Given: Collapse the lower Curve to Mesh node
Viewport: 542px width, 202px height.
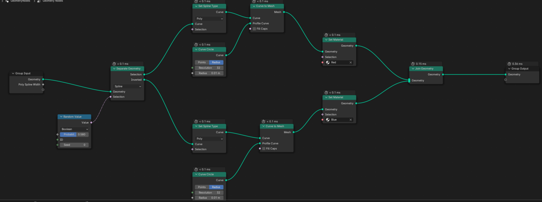Looking at the screenshot, I should (x=263, y=126).
